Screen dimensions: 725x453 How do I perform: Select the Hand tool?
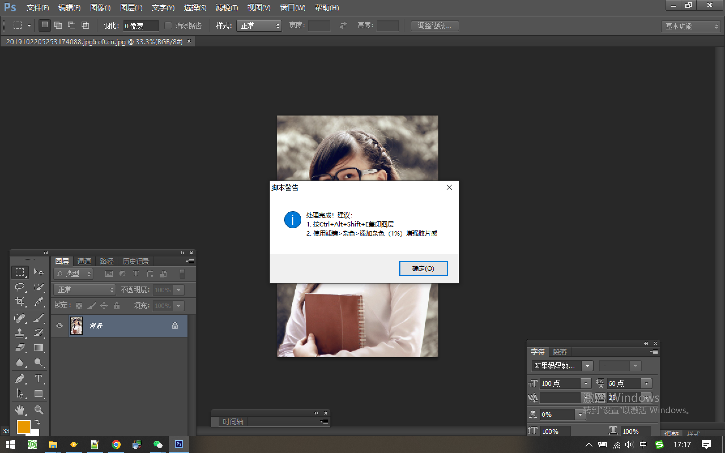20,410
